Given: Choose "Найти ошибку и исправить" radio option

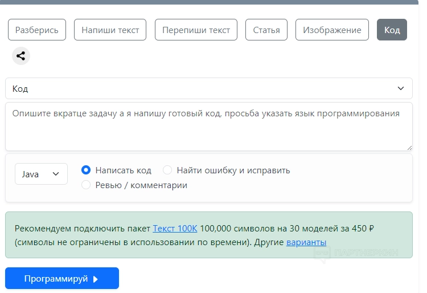Looking at the screenshot, I should click(167, 170).
